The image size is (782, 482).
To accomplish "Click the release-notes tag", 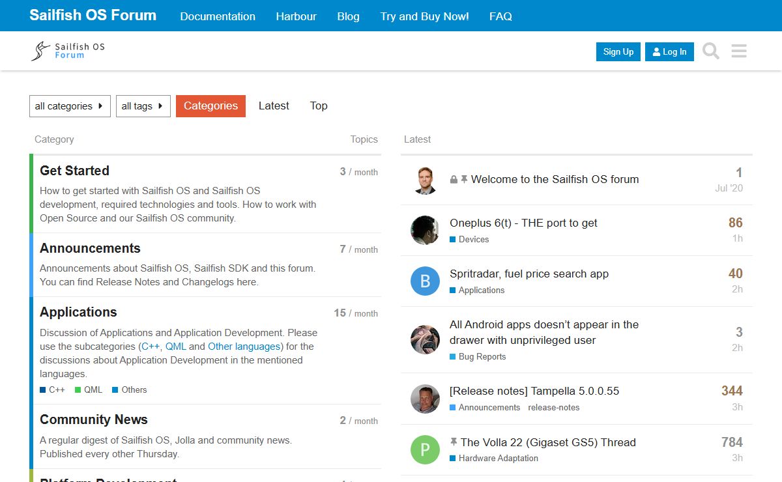I will [554, 408].
